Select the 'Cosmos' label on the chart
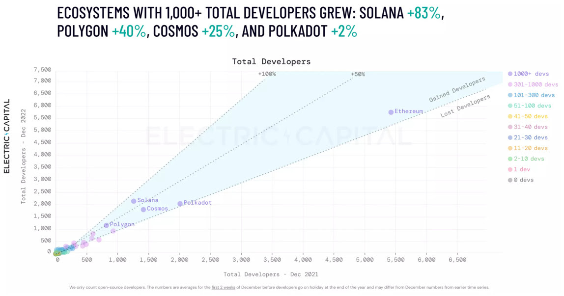 157,209
